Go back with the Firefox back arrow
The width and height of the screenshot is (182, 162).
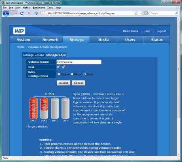(x=6, y=13)
